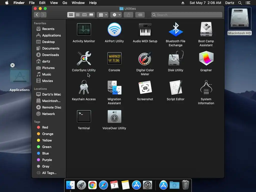Open the item grouping dropdown
Screen dimensions: 256x192
click(x=102, y=15)
